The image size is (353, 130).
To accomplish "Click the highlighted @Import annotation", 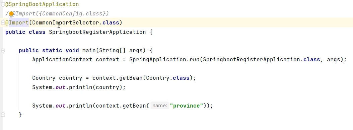I will click(x=17, y=23).
